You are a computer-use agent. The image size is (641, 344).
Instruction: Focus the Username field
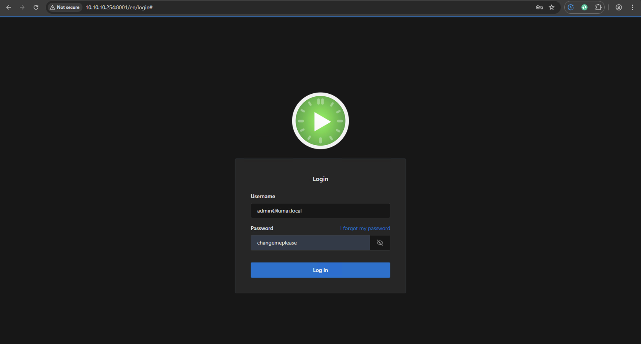320,211
